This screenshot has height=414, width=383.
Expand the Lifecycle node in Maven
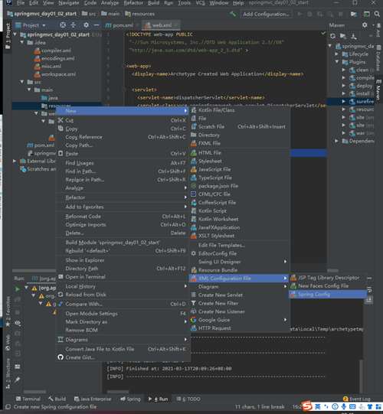point(336,54)
